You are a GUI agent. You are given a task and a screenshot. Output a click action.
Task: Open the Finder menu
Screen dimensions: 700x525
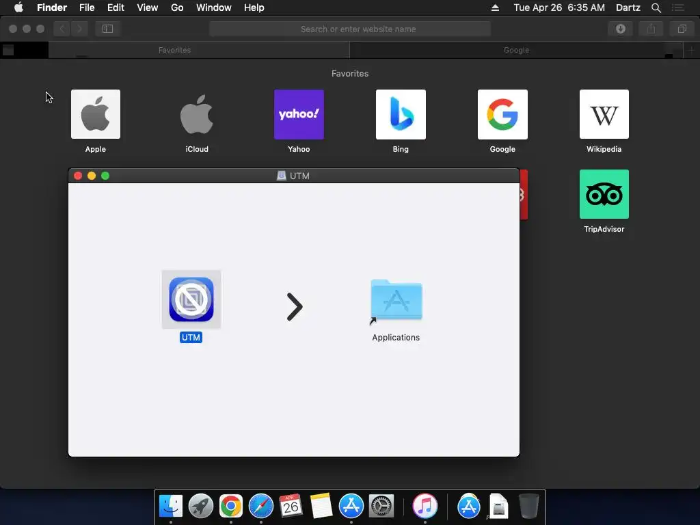point(52,8)
